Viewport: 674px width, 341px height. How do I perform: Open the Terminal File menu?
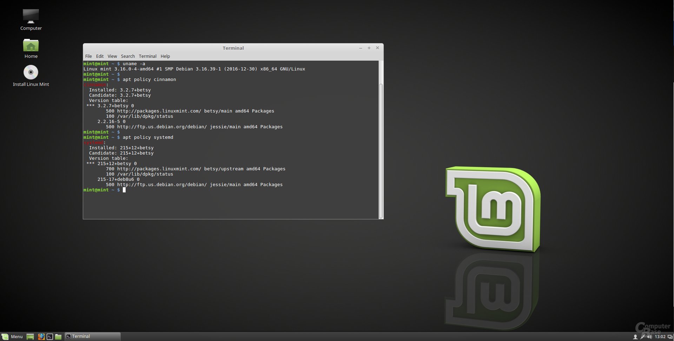[88, 56]
